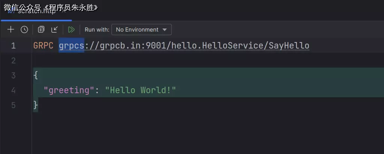The width and height of the screenshot is (384, 154).
Task: Click the "greeting" JSON key
Action: tap(67, 90)
